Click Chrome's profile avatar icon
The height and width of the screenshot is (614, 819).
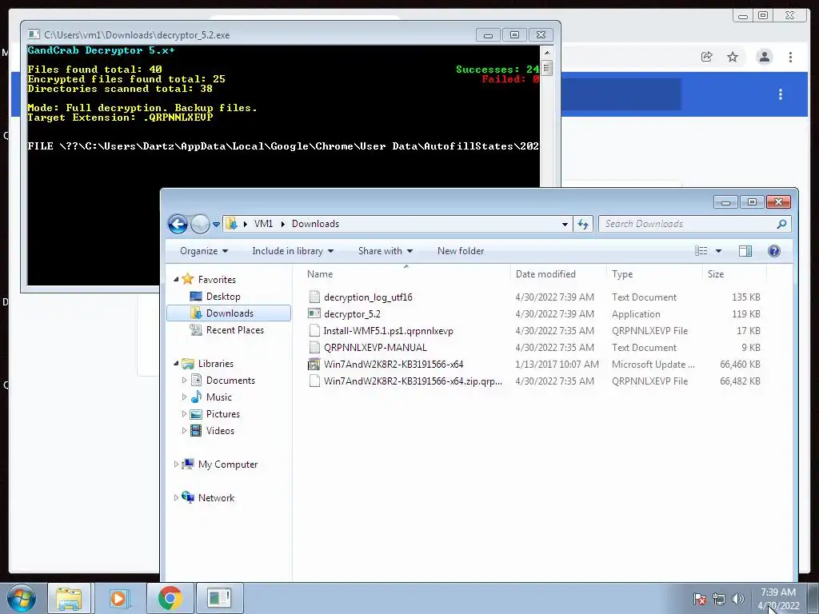pos(764,57)
